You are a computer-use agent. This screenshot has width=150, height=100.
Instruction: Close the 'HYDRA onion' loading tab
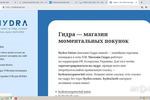(x=106, y=2)
